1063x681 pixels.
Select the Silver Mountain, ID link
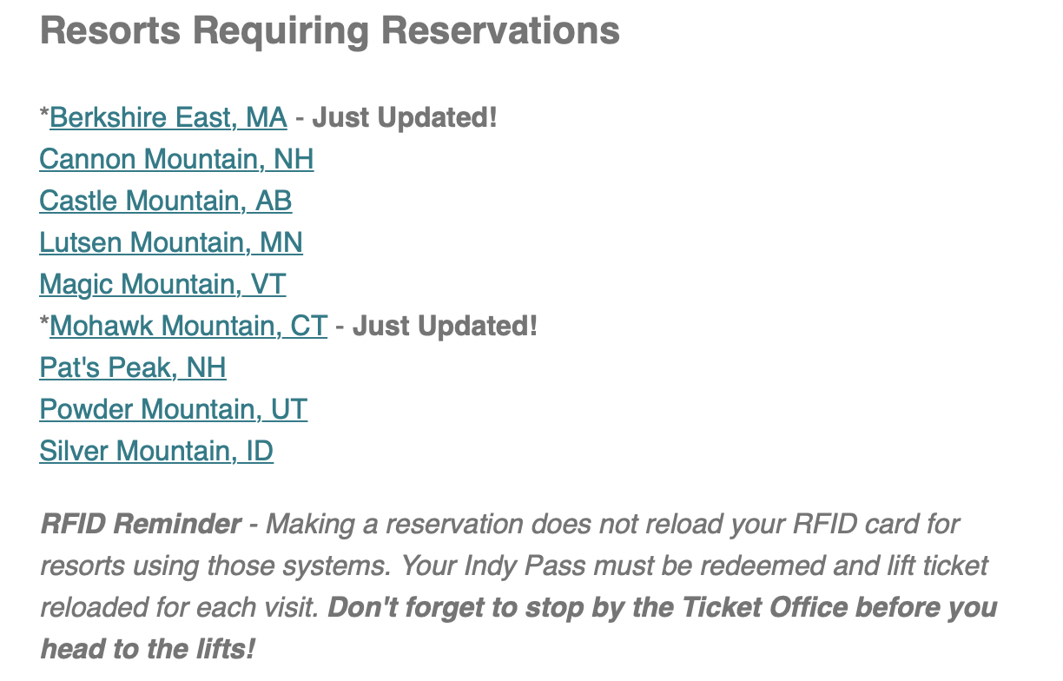pos(156,451)
